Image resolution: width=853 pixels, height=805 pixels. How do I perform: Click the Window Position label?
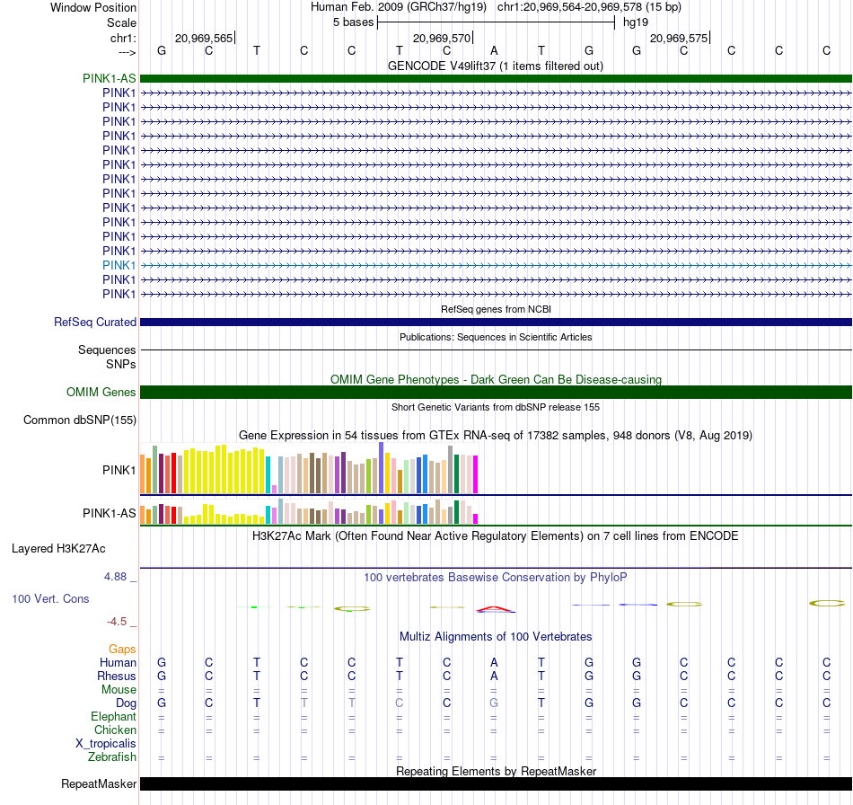93,7
